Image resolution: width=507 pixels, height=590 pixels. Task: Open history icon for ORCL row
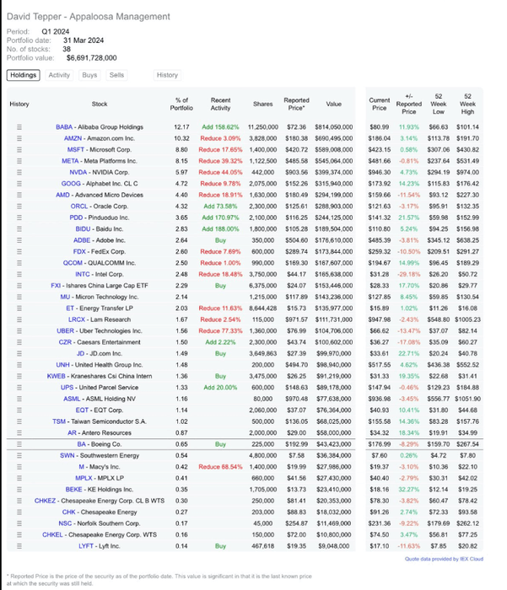pos(19,206)
